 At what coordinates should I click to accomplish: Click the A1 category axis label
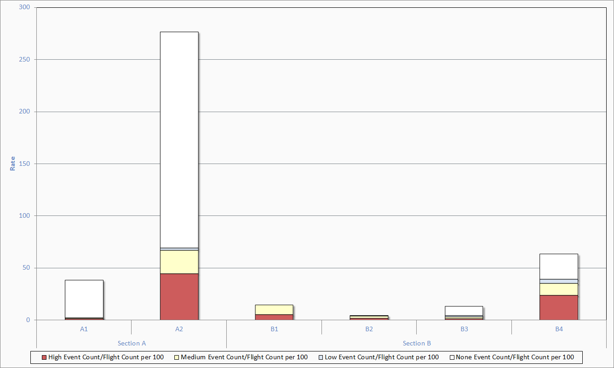pos(84,329)
